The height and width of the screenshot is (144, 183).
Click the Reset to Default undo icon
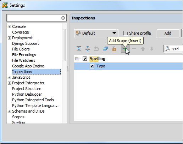96,49
